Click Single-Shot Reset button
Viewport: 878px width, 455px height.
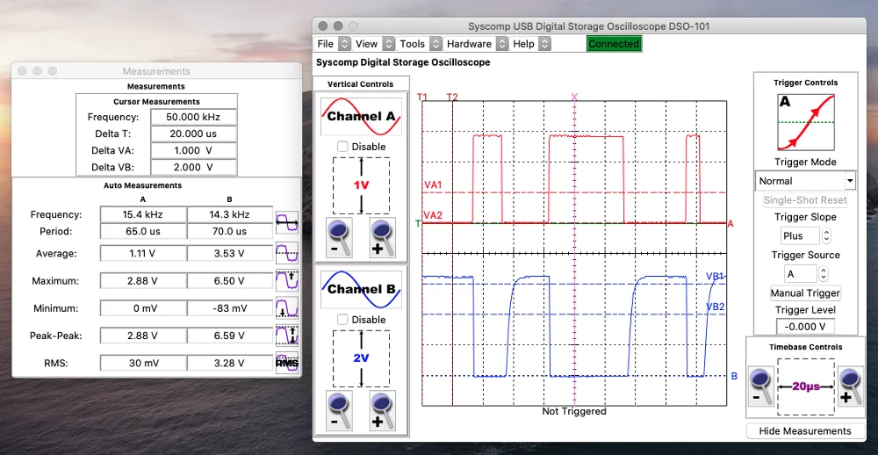point(806,200)
